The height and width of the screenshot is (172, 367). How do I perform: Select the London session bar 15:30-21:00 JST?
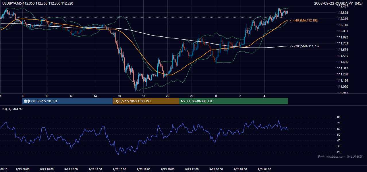(146, 101)
